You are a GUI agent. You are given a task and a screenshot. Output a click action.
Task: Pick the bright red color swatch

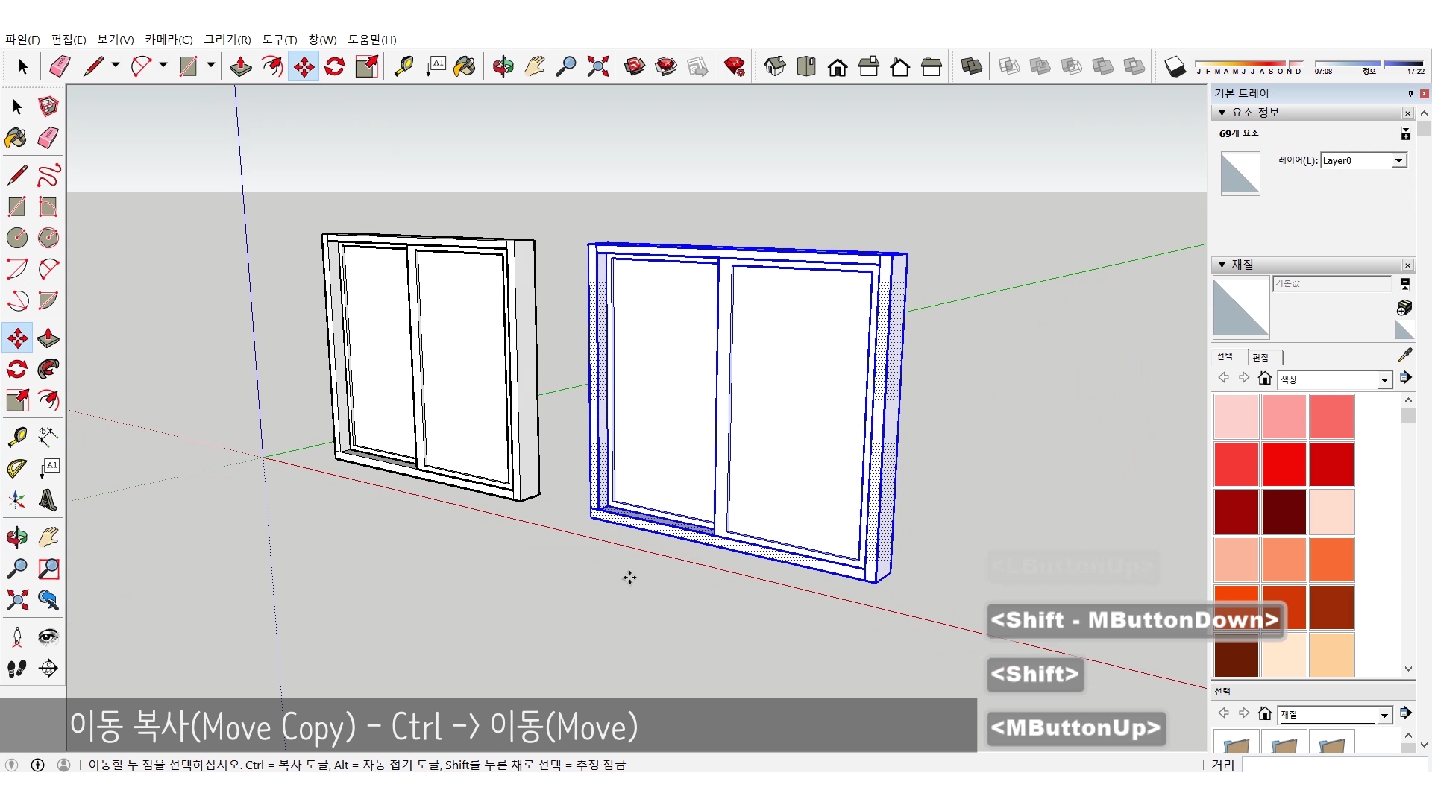1284,464
